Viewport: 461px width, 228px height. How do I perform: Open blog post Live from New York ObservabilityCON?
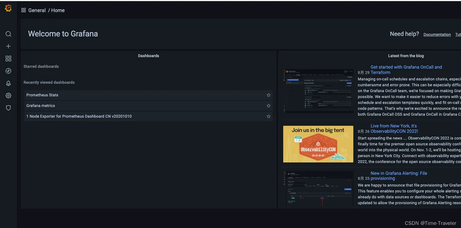coord(394,129)
